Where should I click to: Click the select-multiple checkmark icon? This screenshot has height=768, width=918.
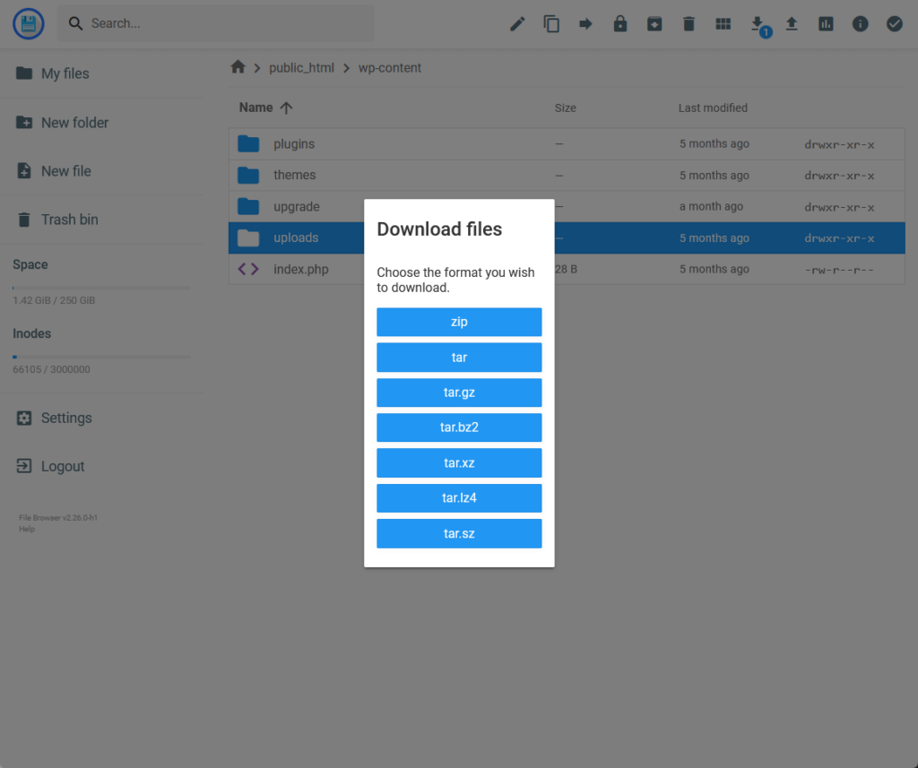pyautogui.click(x=895, y=24)
